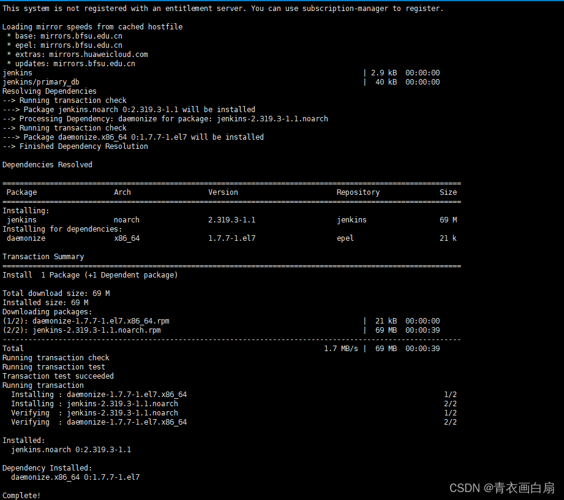
Task: Click the '69 M' size cell
Action: click(448, 220)
